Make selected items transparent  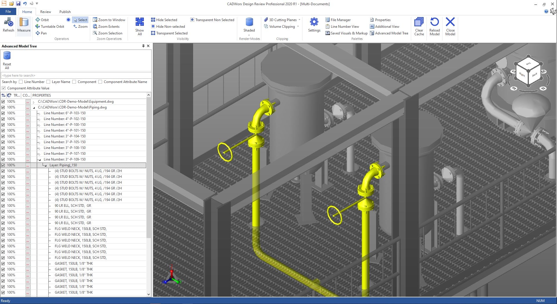(x=169, y=33)
